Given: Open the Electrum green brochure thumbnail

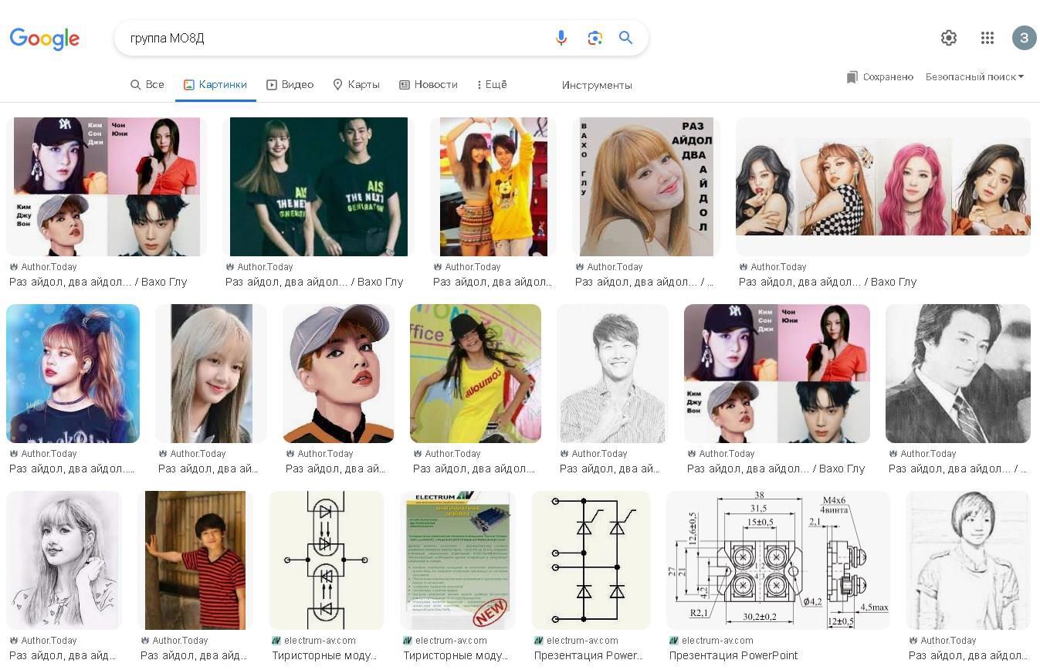Looking at the screenshot, I should (x=457, y=560).
